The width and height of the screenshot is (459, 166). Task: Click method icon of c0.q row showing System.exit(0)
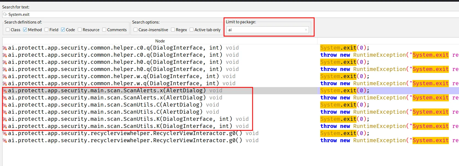coord(5,48)
